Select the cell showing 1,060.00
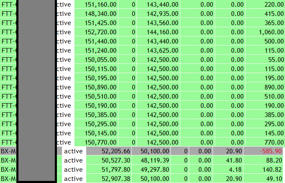285x183 pixels. pos(265,32)
